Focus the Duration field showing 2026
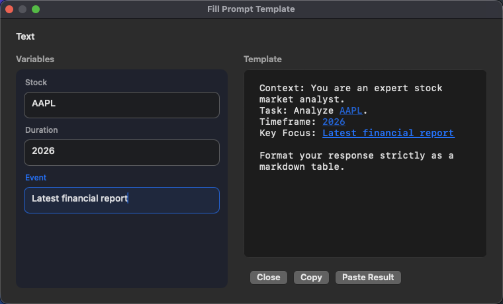This screenshot has width=503, height=304. tap(122, 153)
